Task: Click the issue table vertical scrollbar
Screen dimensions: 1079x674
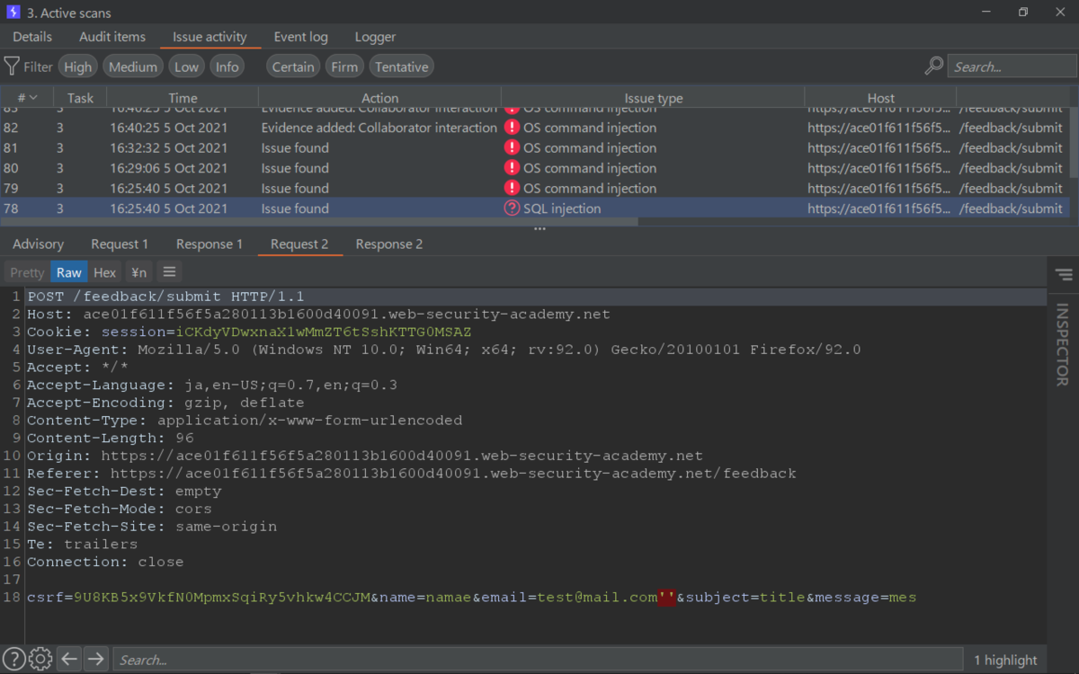Action: coord(1075,142)
